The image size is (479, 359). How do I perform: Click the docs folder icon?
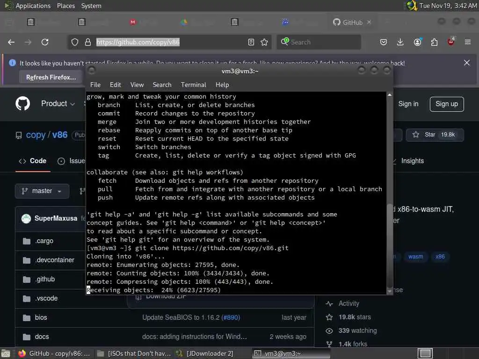tap(27, 337)
